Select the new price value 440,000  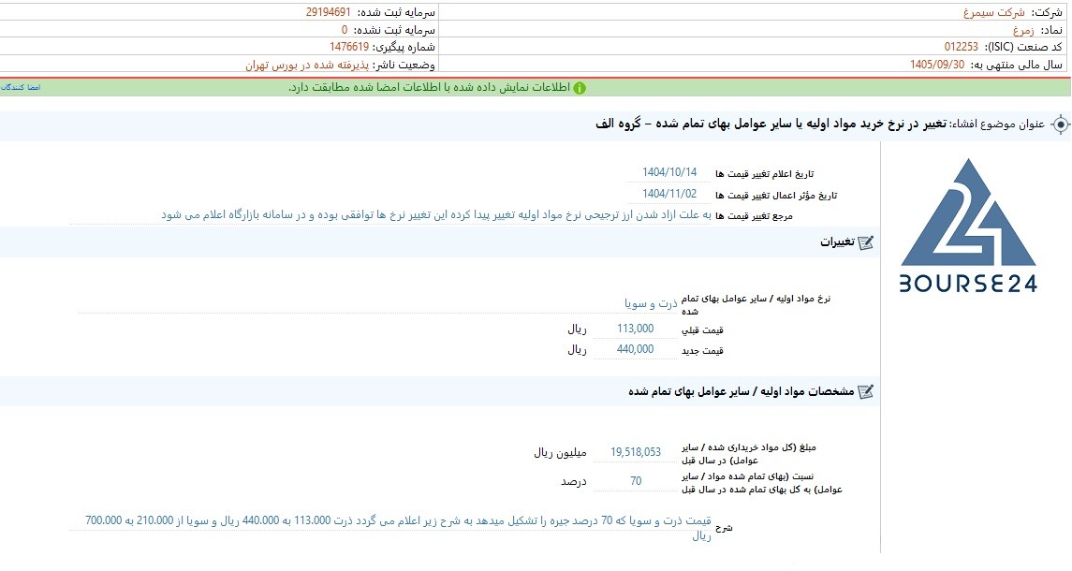point(635,349)
